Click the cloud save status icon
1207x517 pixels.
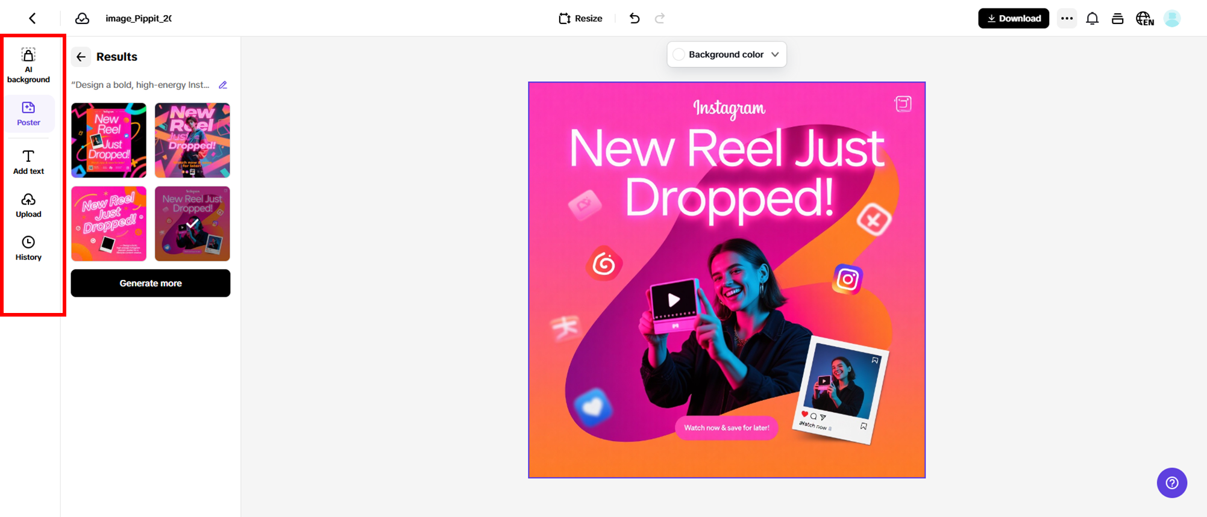[83, 19]
